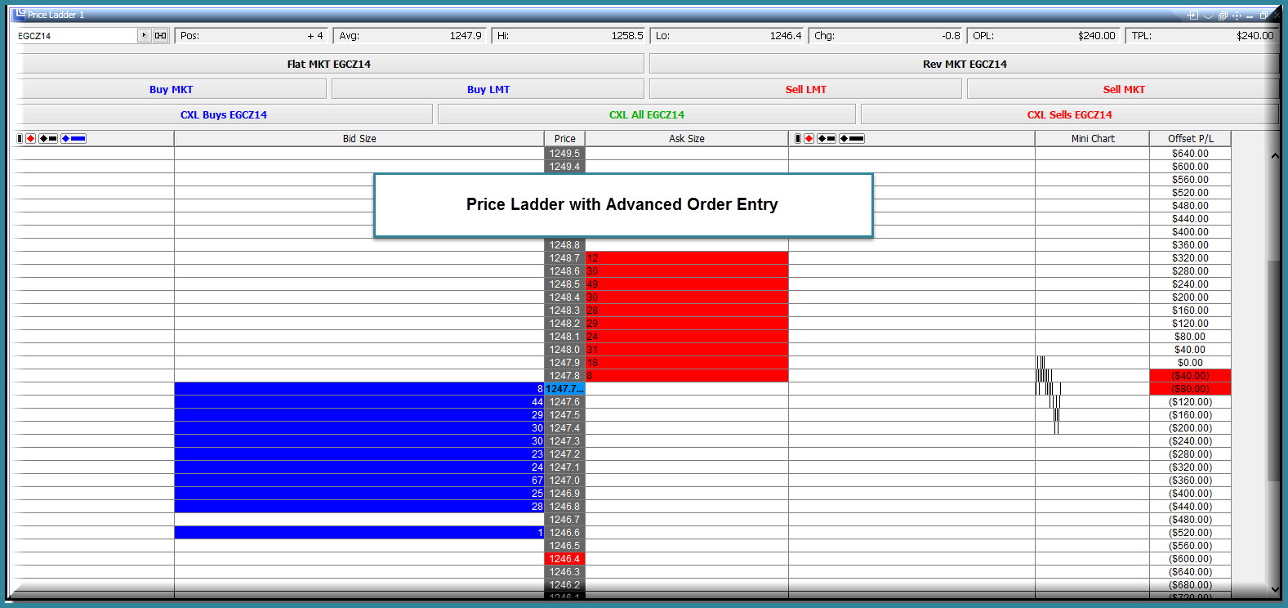
Task: Click the Buy MKT button
Action: tap(171, 89)
